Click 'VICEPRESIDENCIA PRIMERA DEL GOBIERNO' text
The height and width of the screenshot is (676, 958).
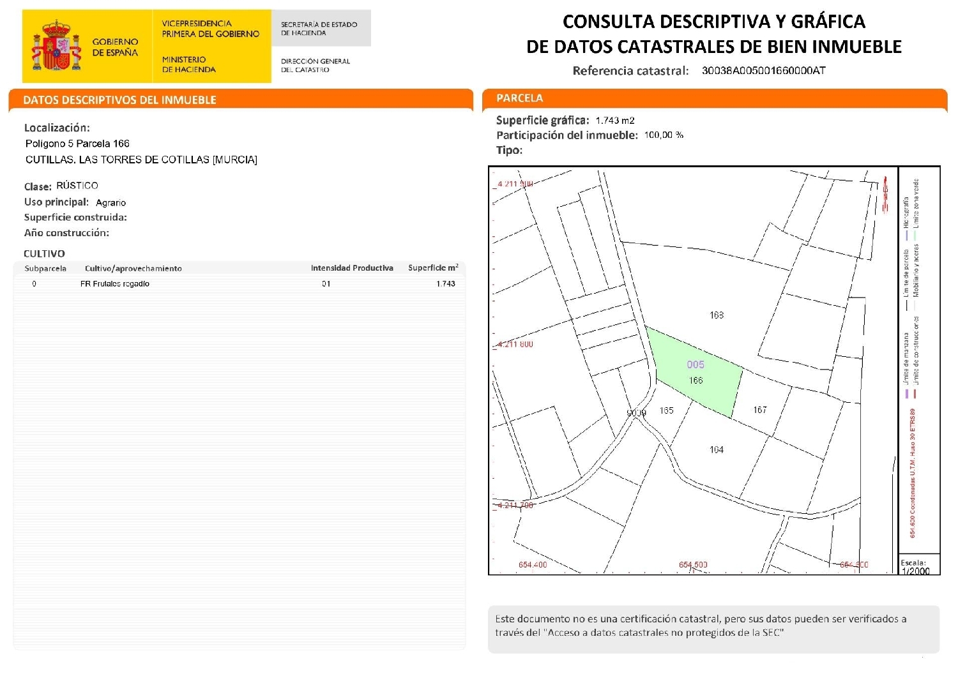(x=211, y=29)
